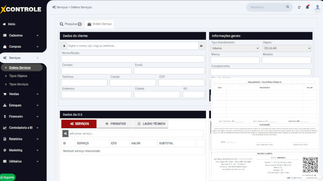This screenshot has width=323, height=181.
Task: Click the Celular input field
Action: click(133, 82)
